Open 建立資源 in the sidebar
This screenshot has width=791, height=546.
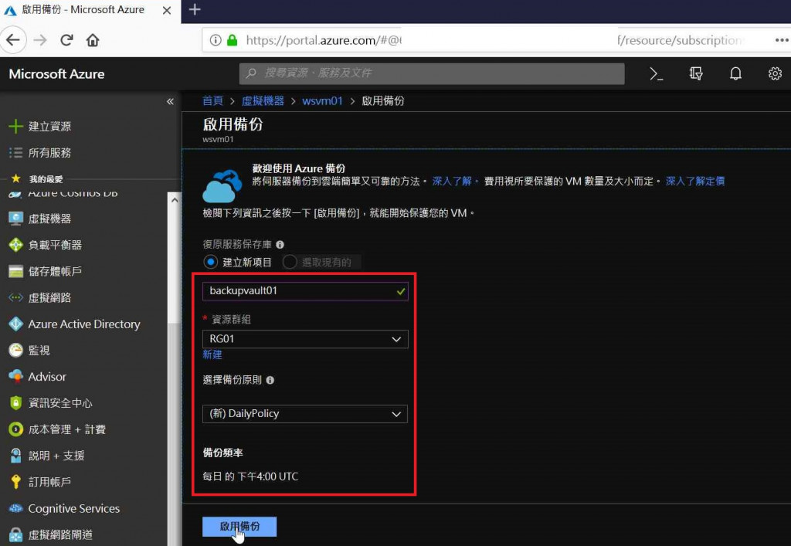[x=49, y=126]
